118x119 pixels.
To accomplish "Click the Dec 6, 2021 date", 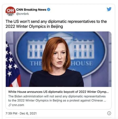I will [28, 113].
